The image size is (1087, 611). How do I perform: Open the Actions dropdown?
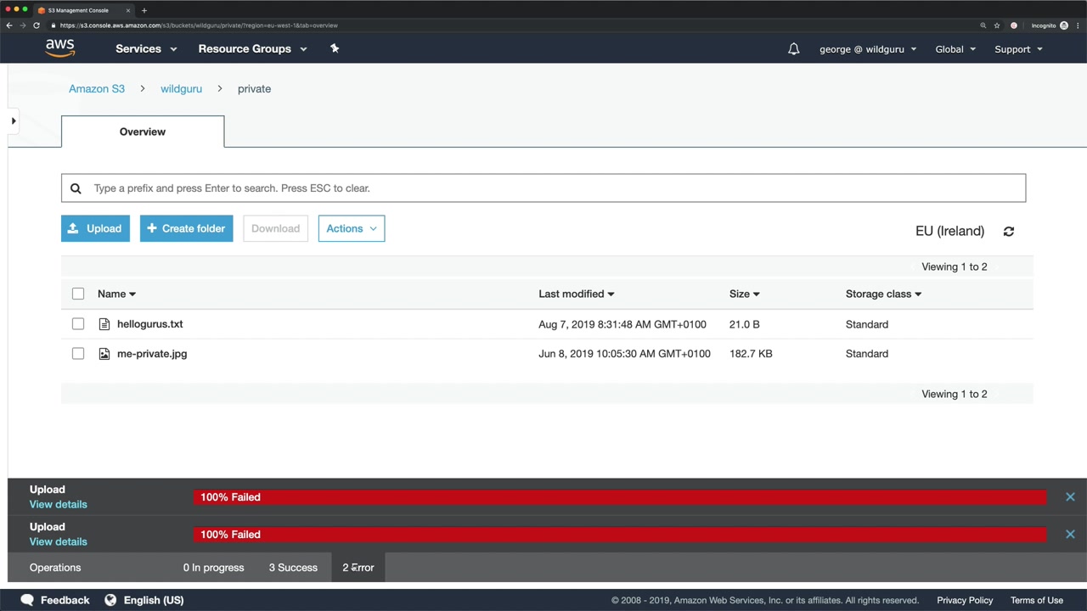(x=352, y=228)
